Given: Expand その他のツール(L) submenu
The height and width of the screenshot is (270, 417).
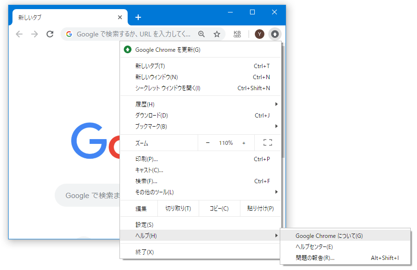Looking at the screenshot, I should [201, 192].
